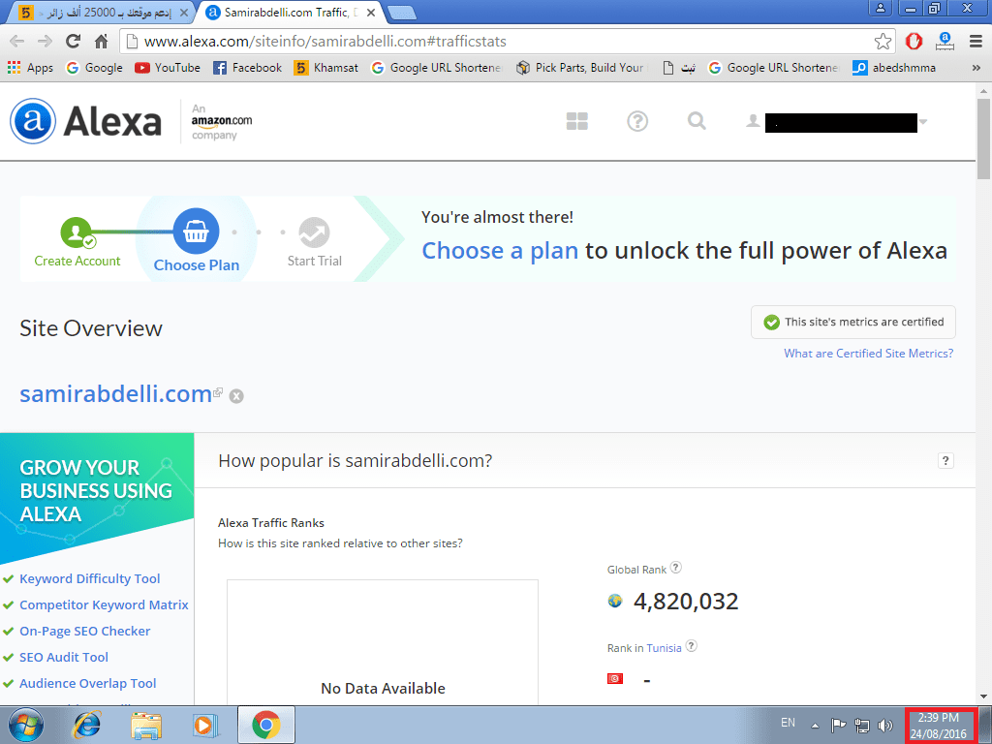Open What are Certified Site Metrics link
The height and width of the screenshot is (744, 992).
868,354
